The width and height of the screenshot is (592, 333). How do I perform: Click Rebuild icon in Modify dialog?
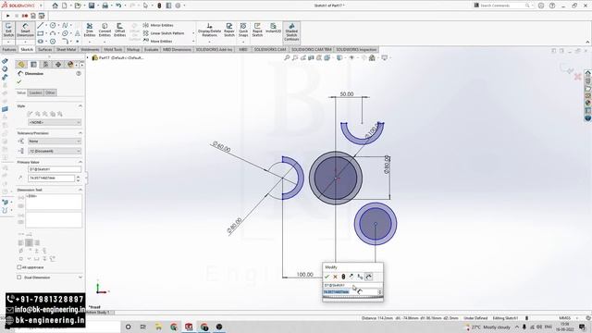click(x=343, y=277)
